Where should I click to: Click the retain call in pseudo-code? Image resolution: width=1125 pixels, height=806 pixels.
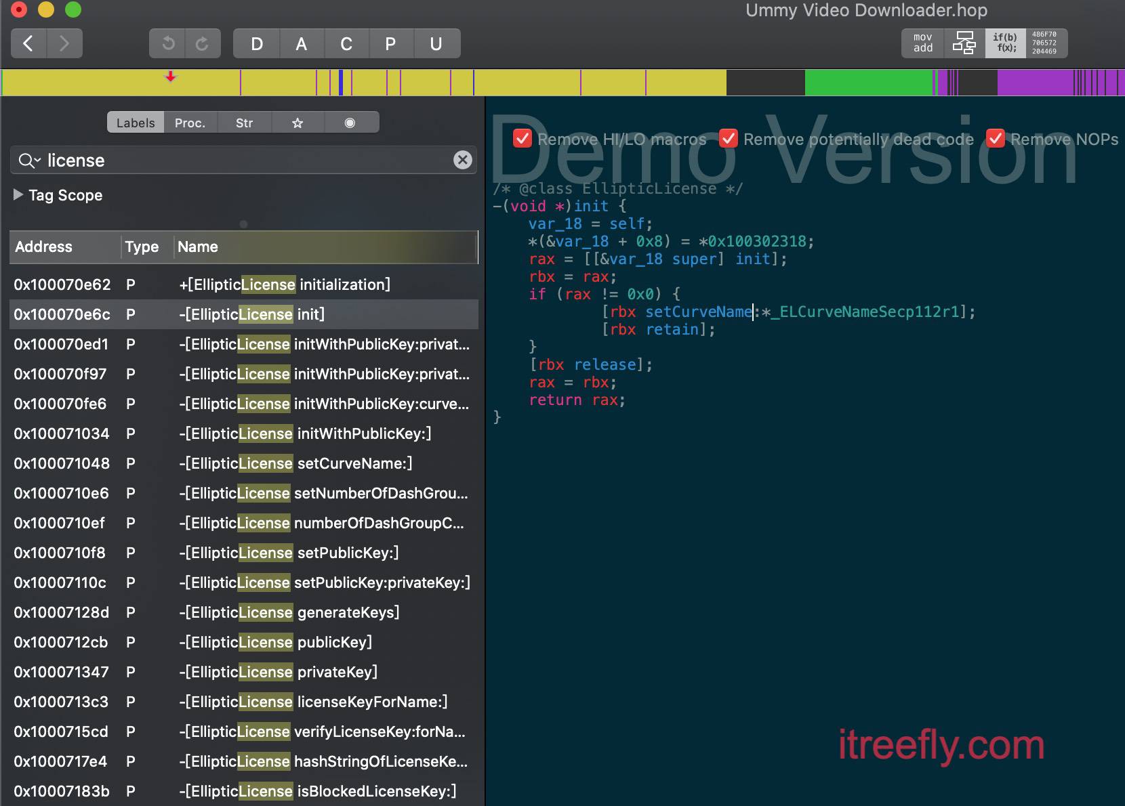672,329
